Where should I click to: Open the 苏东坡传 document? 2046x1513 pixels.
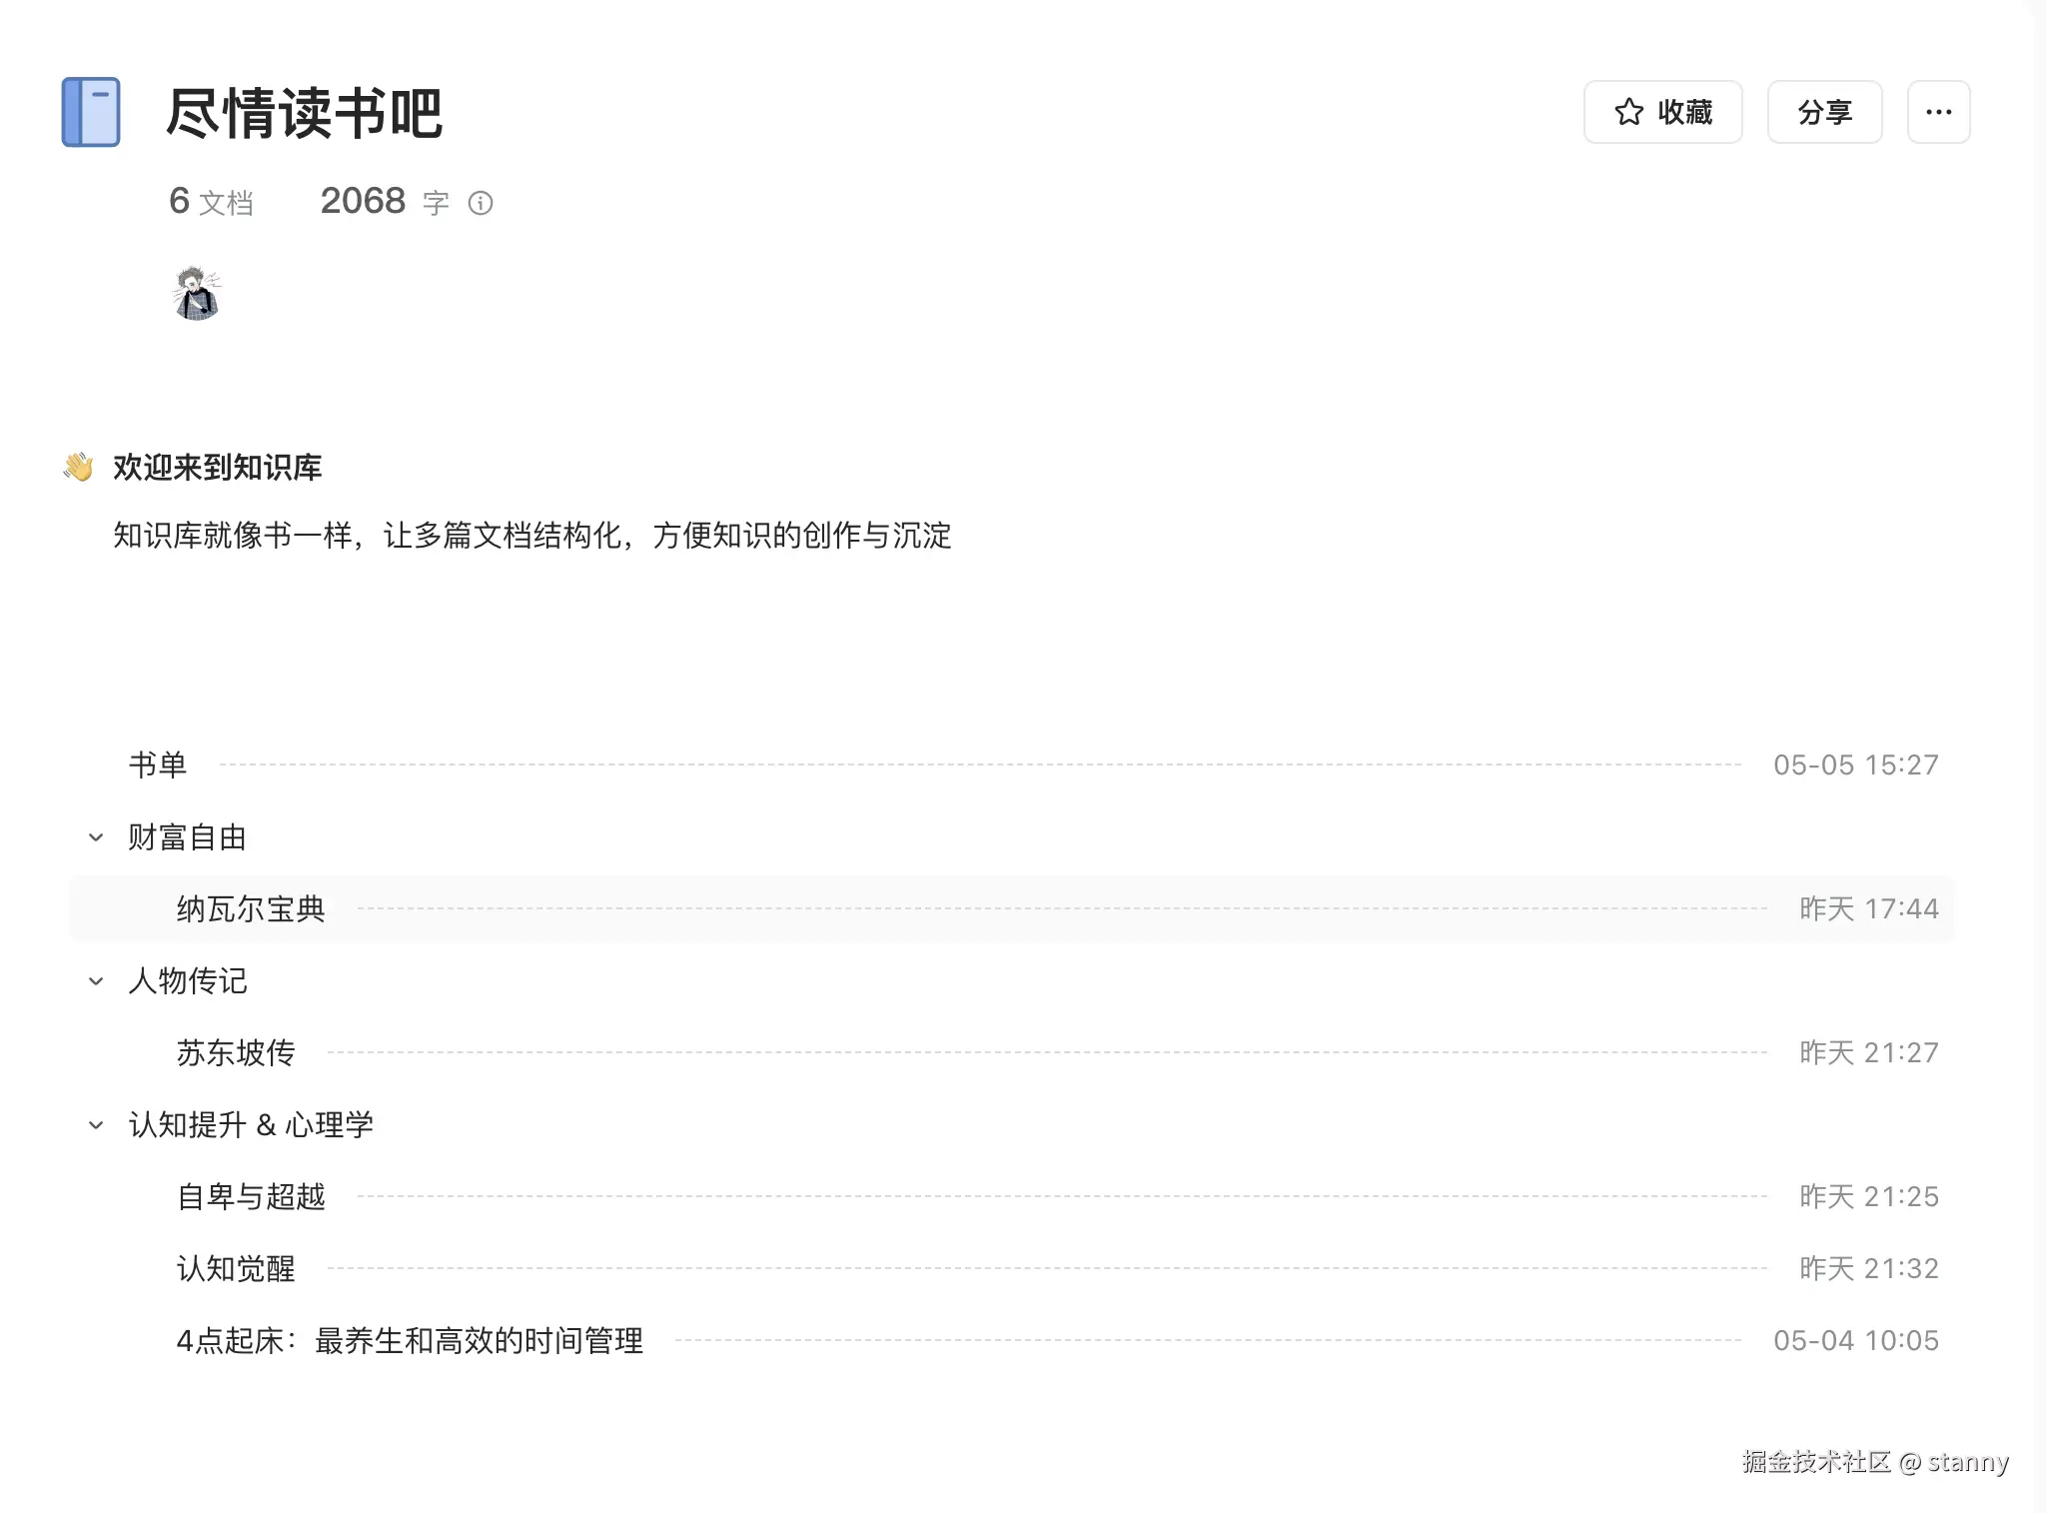point(236,1053)
